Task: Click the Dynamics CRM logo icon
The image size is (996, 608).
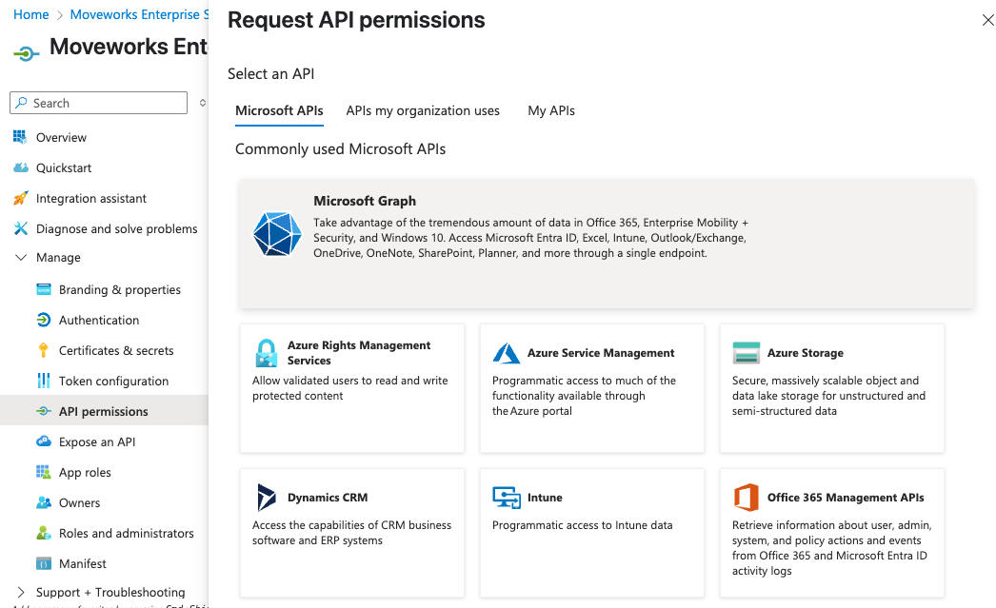Action: [267, 498]
